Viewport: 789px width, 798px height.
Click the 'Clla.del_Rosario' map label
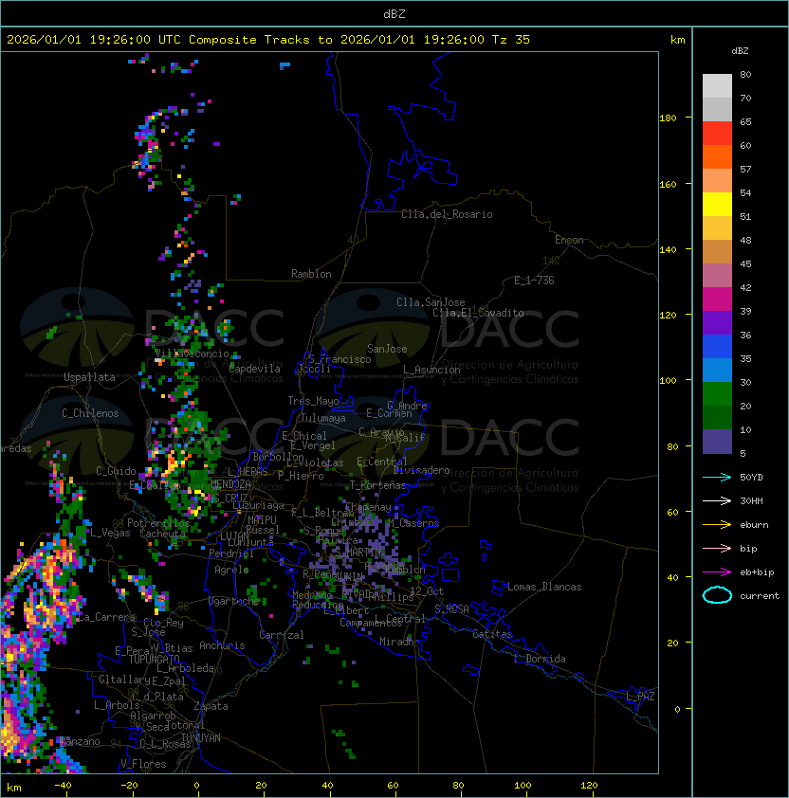447,214
